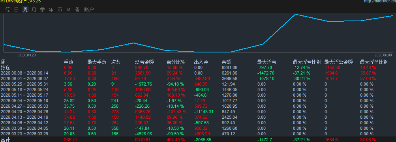Open the 季 quarterly tab
The width and height of the screenshot is (396, 142).
click(42, 10)
